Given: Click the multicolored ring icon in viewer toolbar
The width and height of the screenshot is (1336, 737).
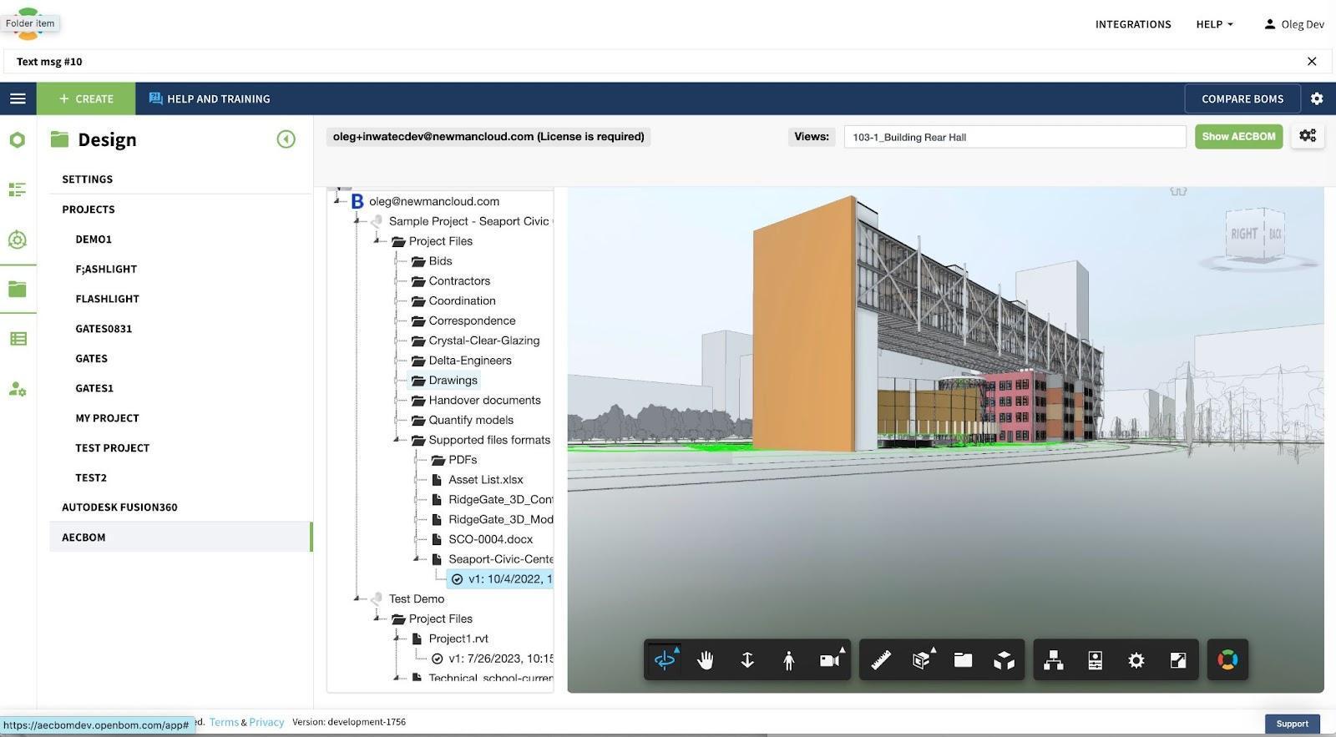Looking at the screenshot, I should pyautogui.click(x=1227, y=660).
